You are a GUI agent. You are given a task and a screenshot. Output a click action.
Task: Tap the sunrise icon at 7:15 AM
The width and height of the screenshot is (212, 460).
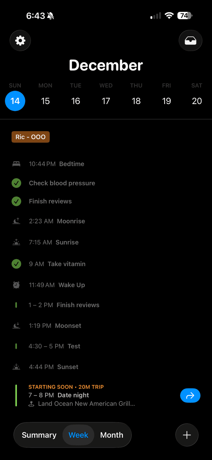[x=16, y=242]
